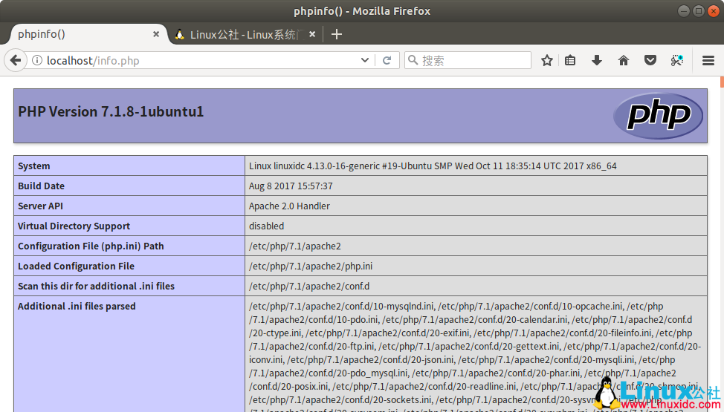Open Pocket save icon

(x=650, y=60)
